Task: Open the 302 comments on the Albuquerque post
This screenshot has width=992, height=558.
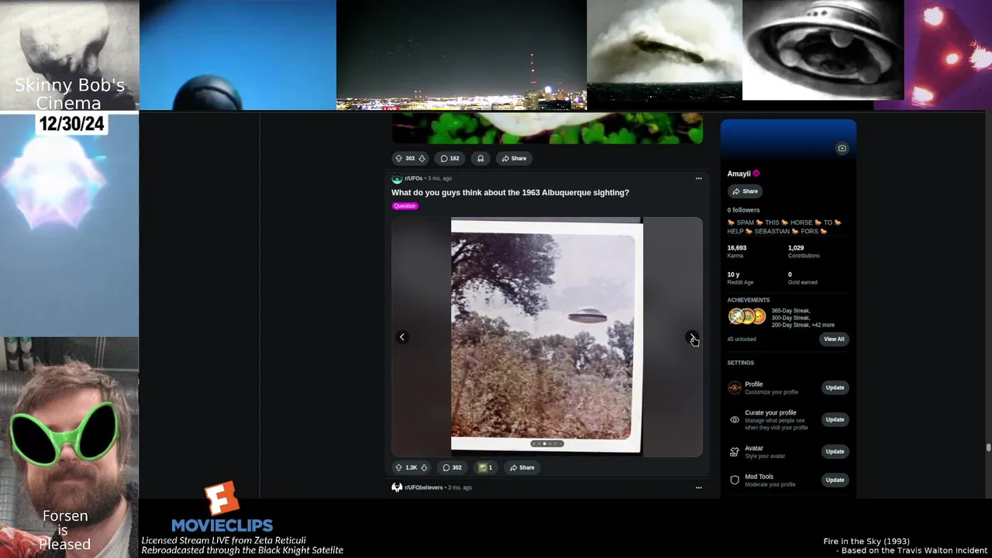Action: click(452, 467)
